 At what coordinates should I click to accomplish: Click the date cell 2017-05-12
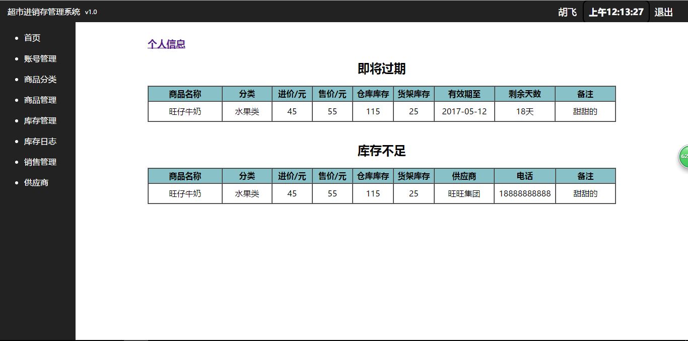pos(464,111)
